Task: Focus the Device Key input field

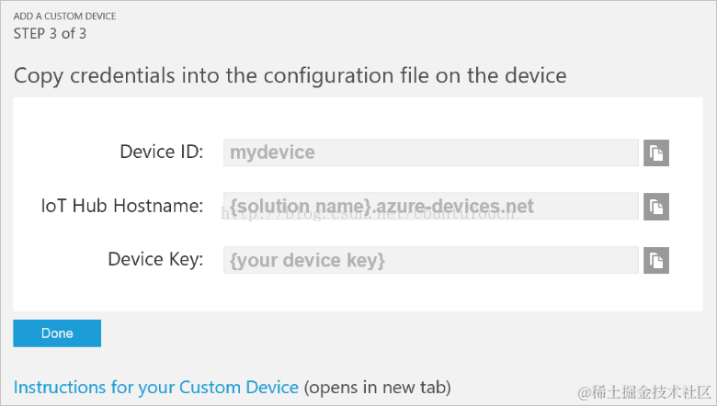Action: click(x=430, y=261)
